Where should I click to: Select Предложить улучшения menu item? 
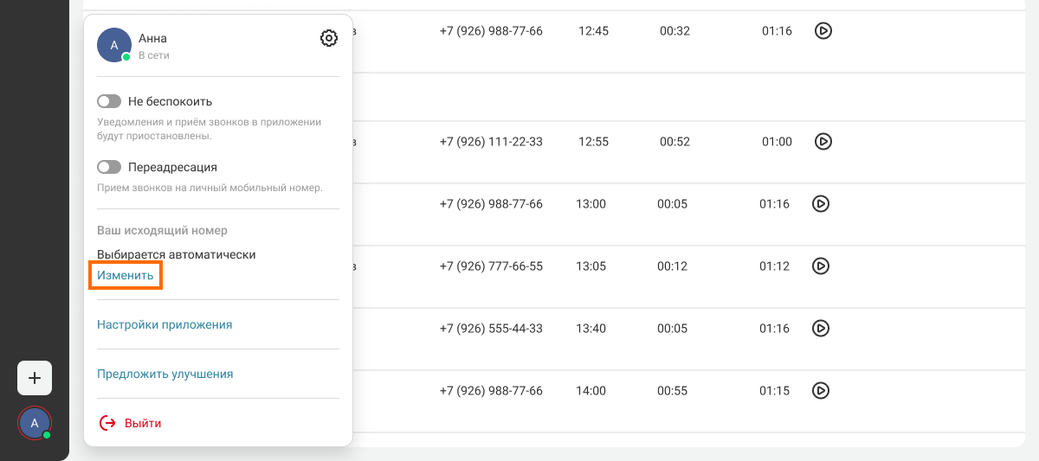[165, 375]
